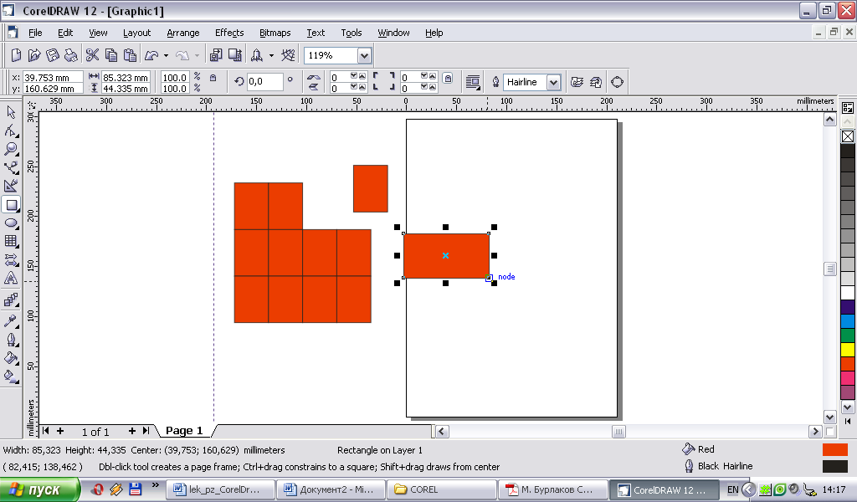Pick the Eyedropper tool
857x502 pixels.
pos(11,320)
